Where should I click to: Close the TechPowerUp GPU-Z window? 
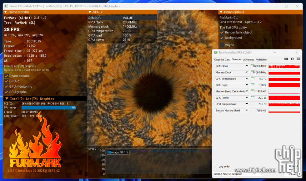pos(297,53)
